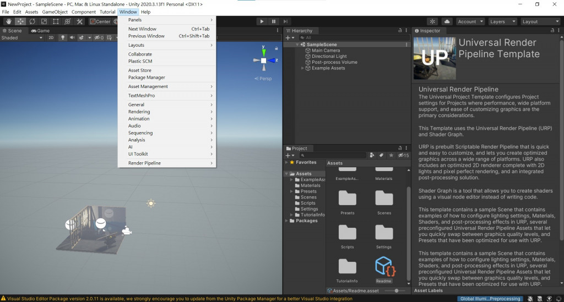Toggle scene lighting bulb
This screenshot has width=564, height=302.
point(63,38)
